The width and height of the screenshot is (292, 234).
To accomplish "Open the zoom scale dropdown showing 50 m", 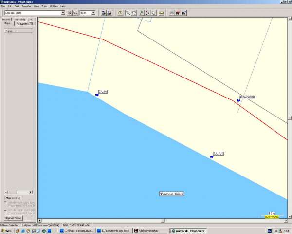I will [x=93, y=12].
